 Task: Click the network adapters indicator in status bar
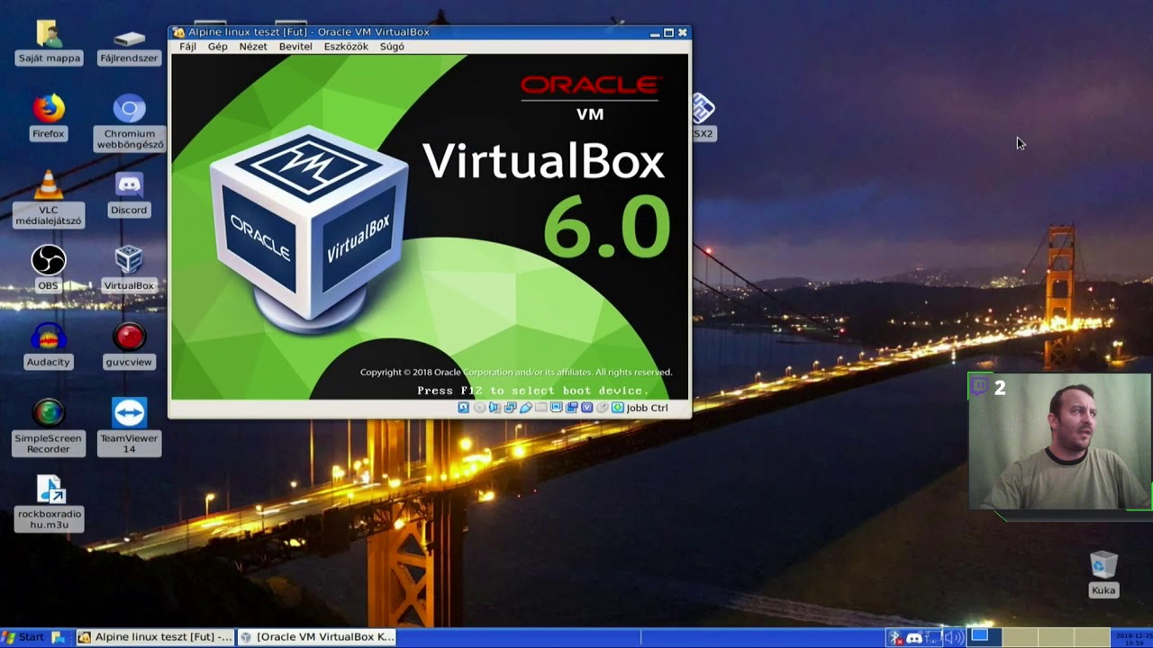click(x=510, y=408)
